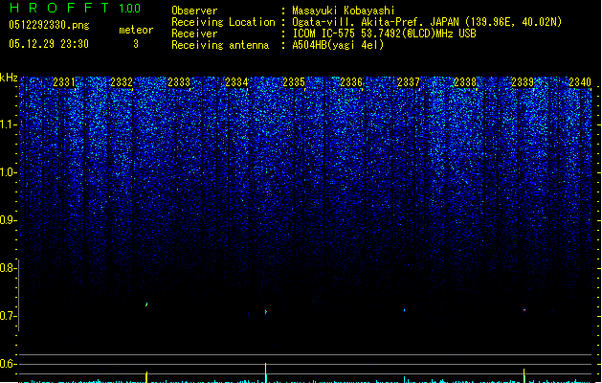The height and width of the screenshot is (383, 602).
Task: Click the 2339 time marker
Action: (x=523, y=82)
